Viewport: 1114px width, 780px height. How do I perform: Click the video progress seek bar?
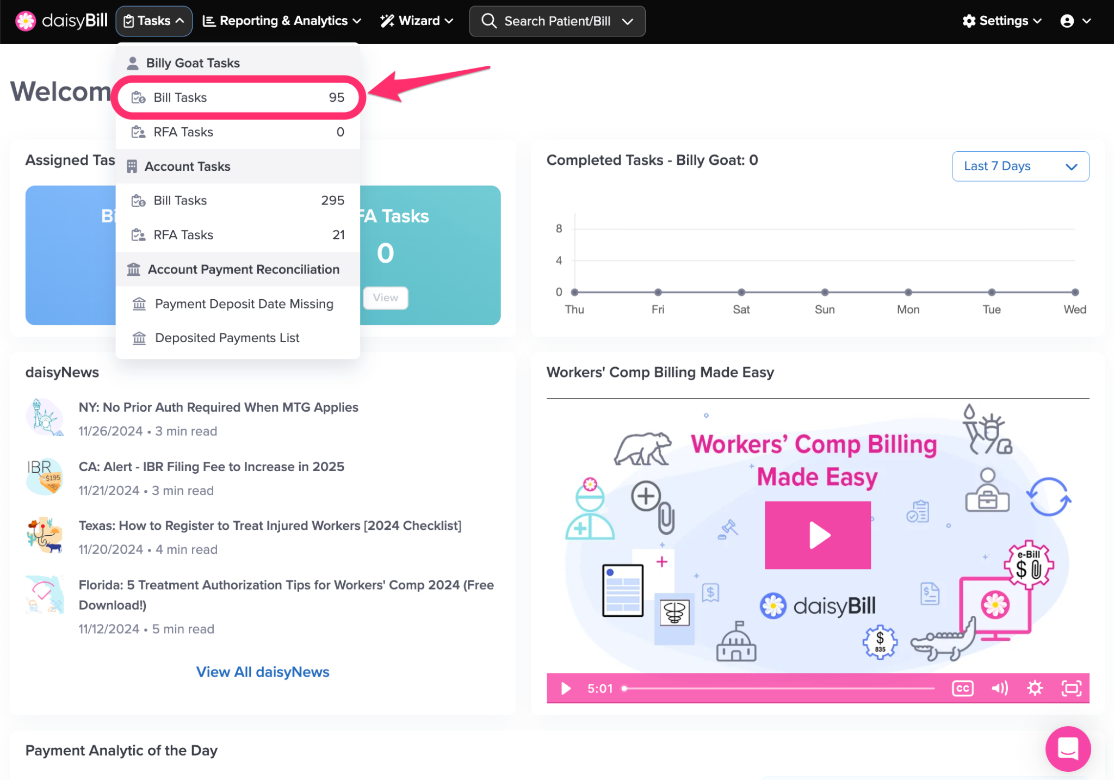[778, 688]
